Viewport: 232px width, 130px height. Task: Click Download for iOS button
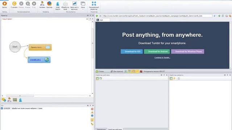tap(132, 51)
